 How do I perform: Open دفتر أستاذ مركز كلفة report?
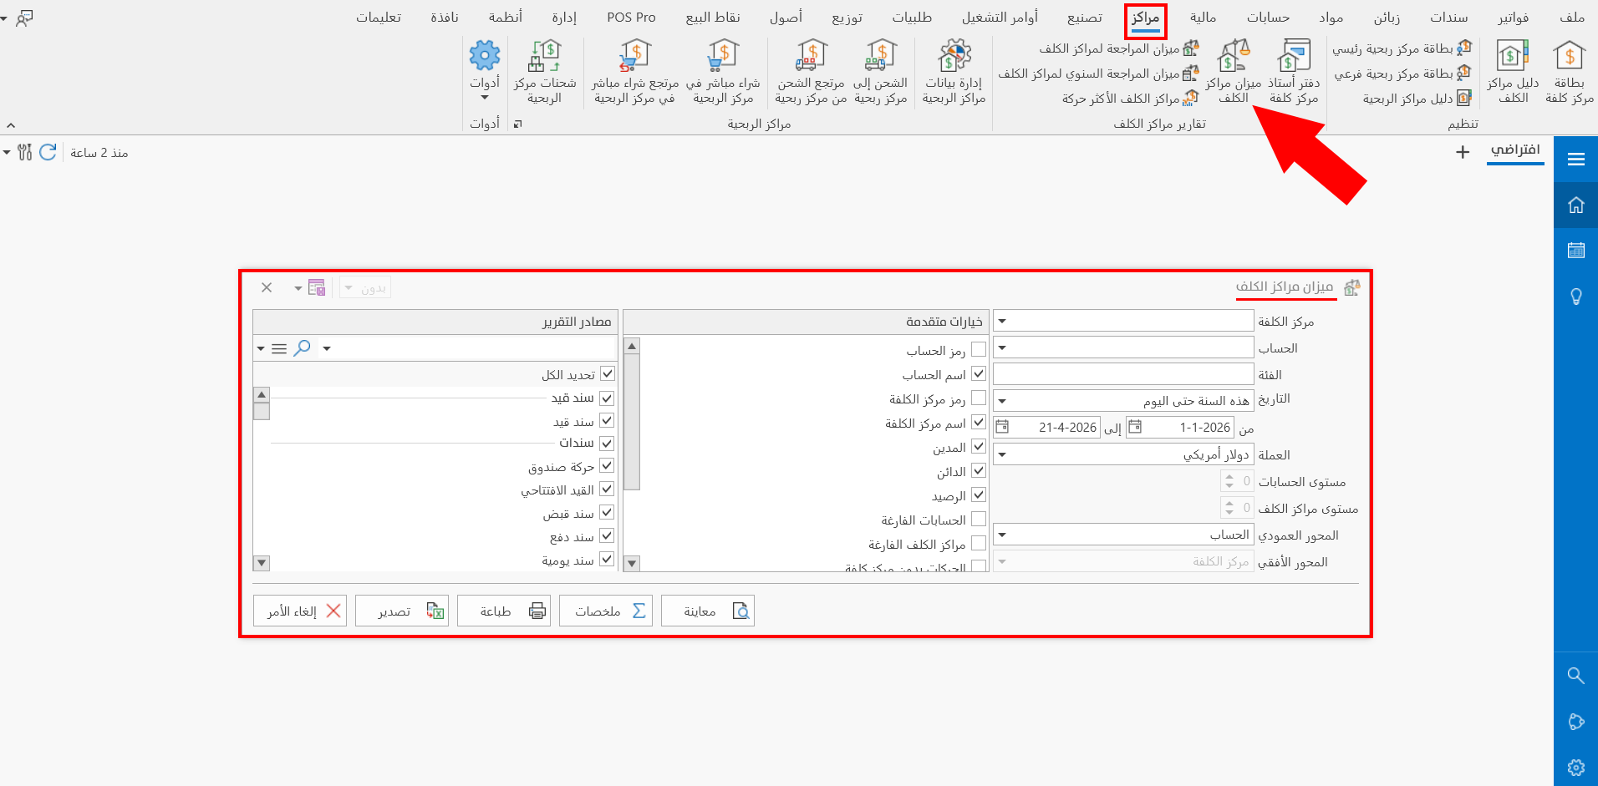(x=1294, y=72)
